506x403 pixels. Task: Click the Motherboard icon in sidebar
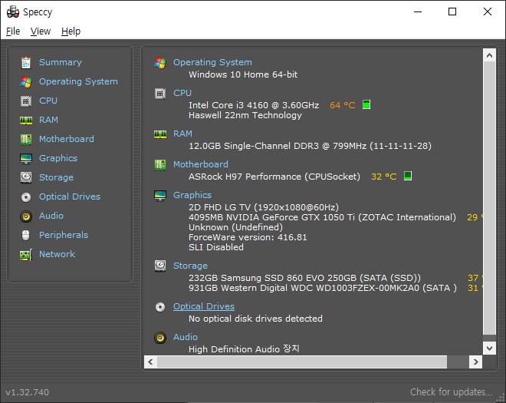(26, 139)
